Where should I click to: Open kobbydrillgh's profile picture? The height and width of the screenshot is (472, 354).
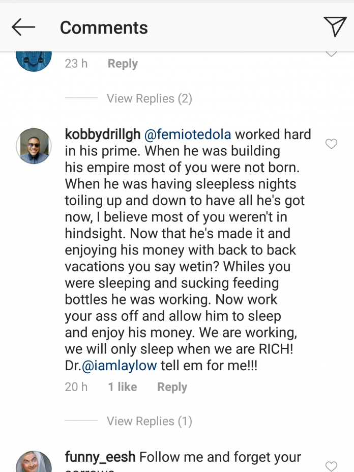tap(34, 146)
